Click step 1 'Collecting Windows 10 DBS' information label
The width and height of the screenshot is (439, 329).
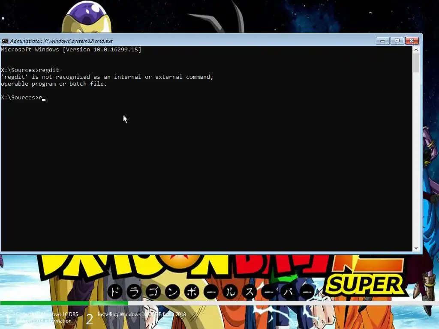click(47, 317)
